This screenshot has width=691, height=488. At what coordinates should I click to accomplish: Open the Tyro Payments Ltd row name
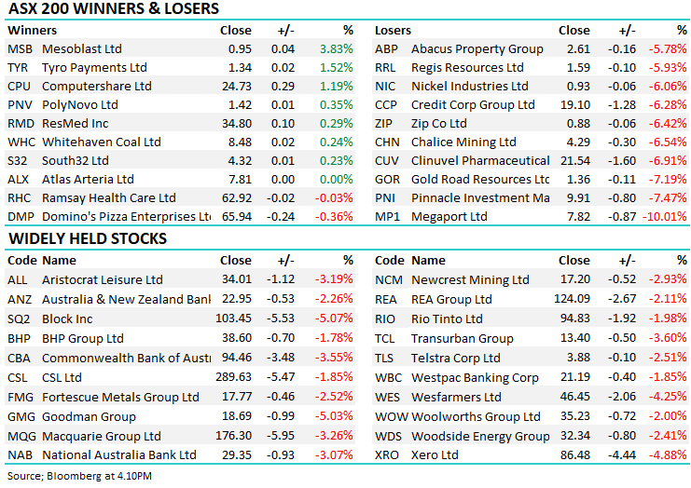point(94,67)
